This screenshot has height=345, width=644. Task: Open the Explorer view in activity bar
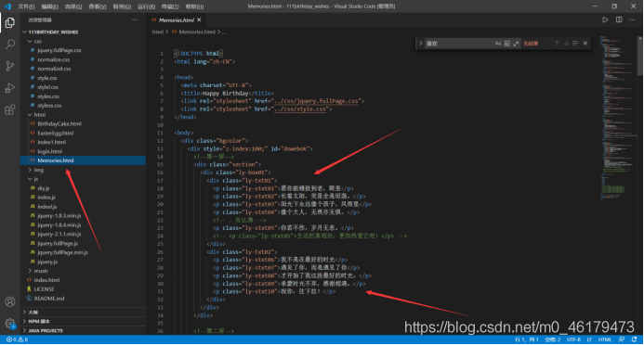(x=10, y=22)
